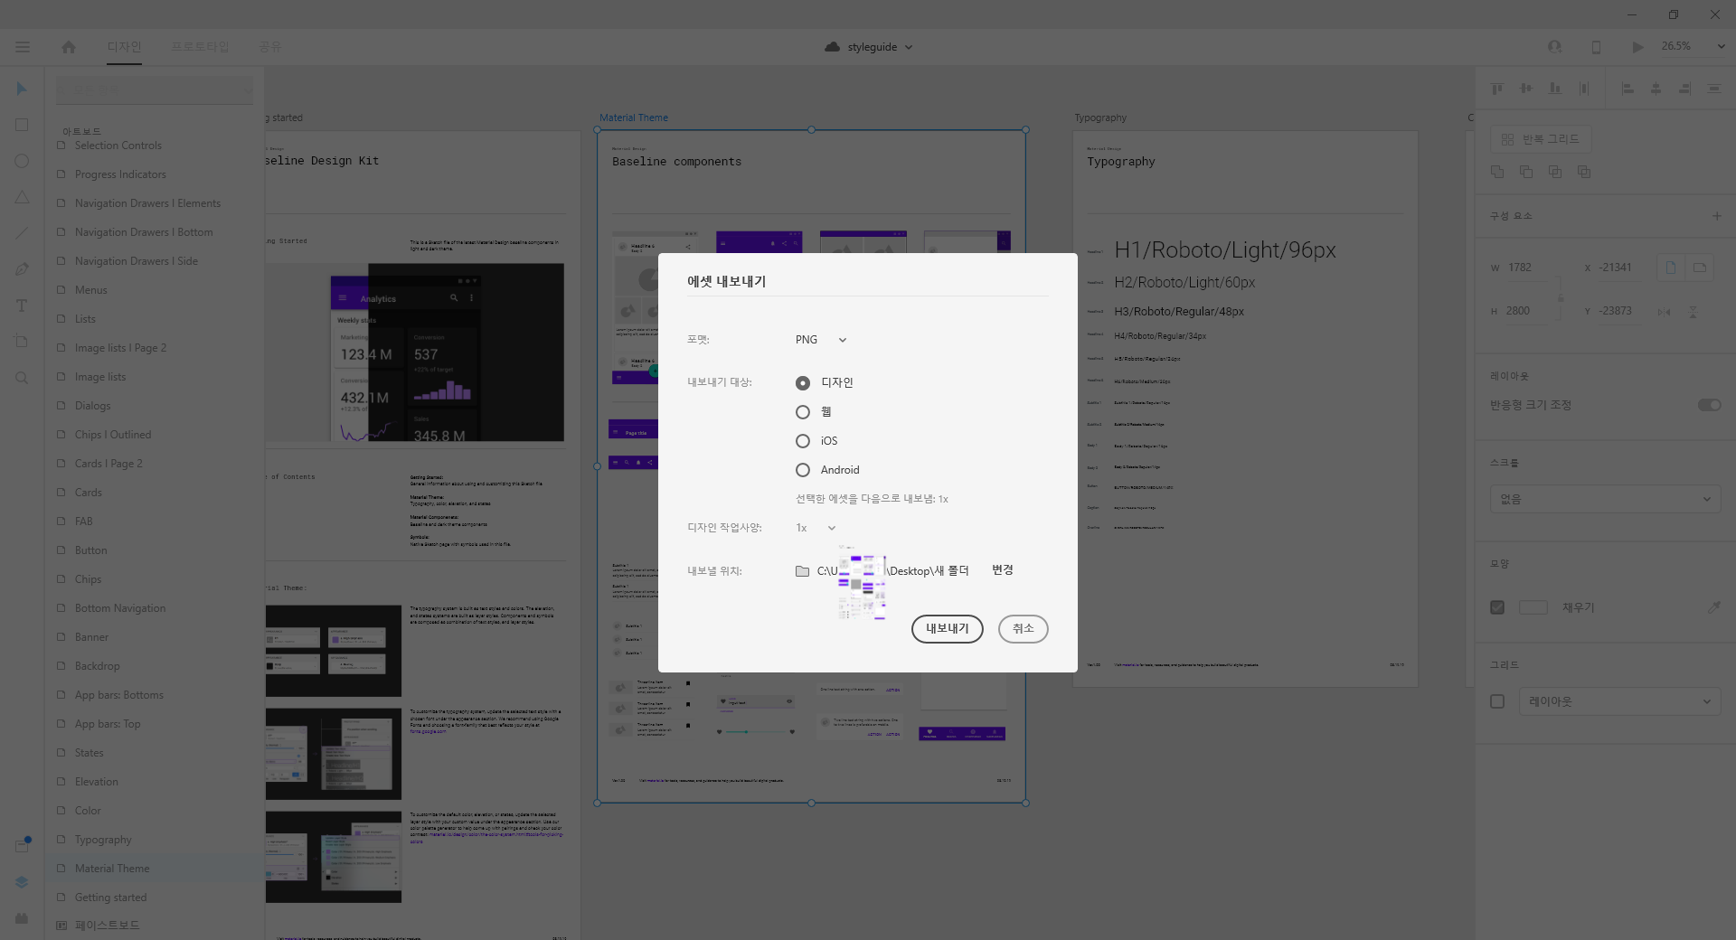Click the 내보내기 export button

point(948,629)
